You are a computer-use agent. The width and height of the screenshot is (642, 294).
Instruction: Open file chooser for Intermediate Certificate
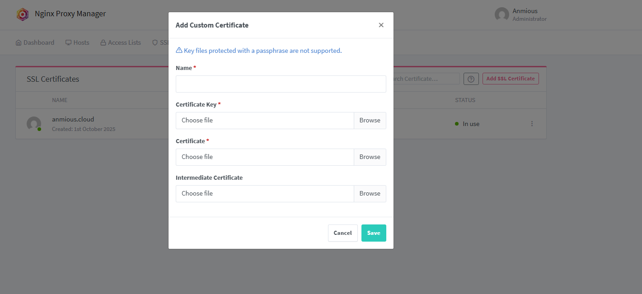pyautogui.click(x=370, y=193)
